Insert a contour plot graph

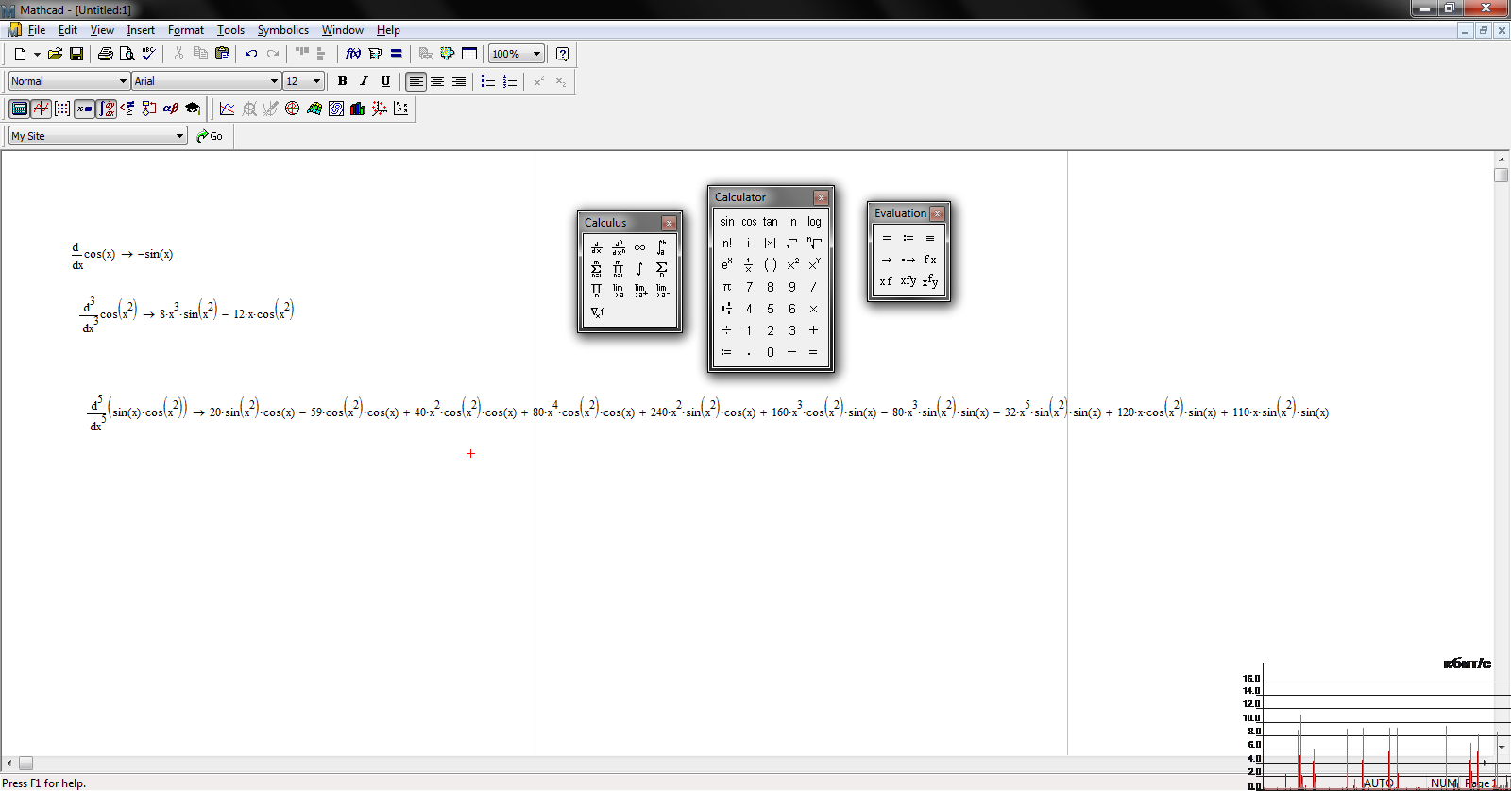[336, 109]
